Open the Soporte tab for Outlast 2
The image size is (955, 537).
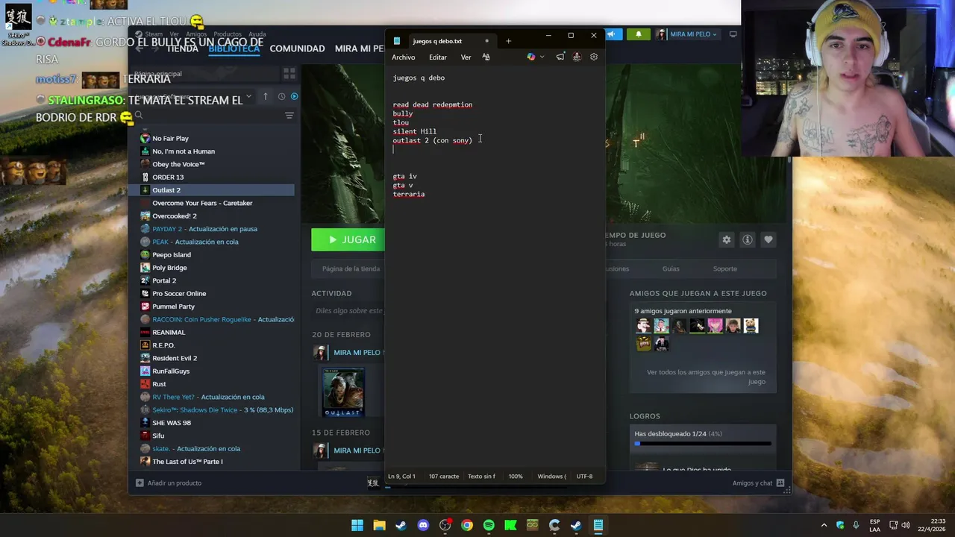[x=724, y=268]
